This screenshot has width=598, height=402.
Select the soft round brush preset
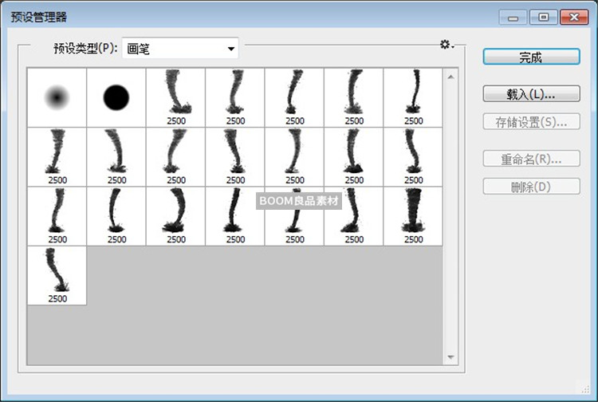point(57,97)
